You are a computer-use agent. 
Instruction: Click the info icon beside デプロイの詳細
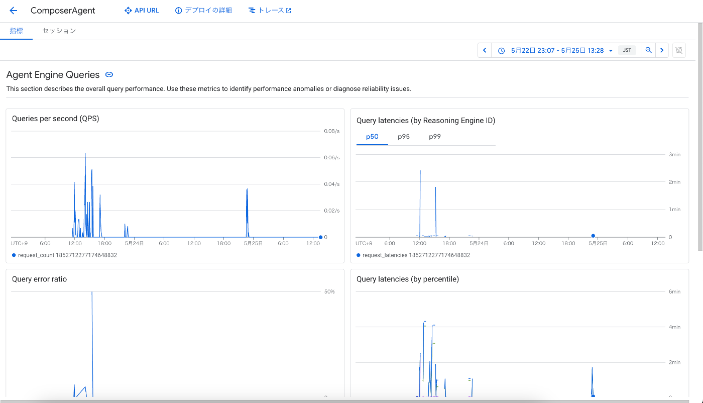178,11
